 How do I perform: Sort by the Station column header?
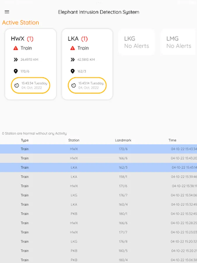74,140
